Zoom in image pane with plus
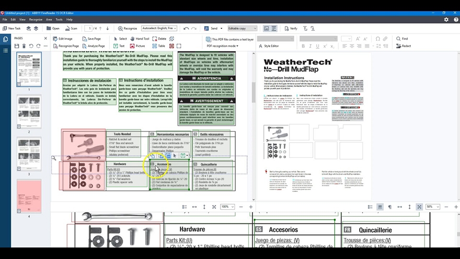The image size is (460, 259). click(x=251, y=207)
